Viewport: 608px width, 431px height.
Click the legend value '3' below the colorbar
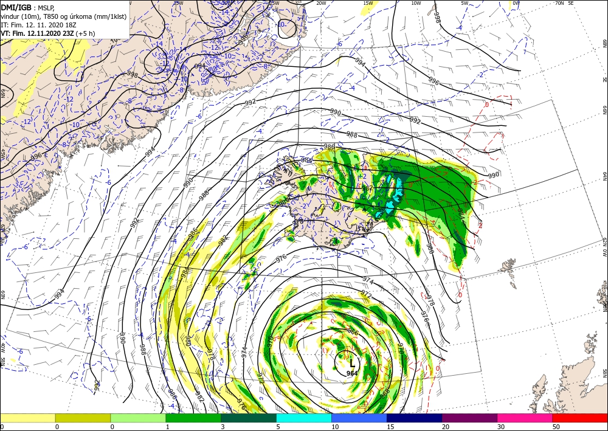click(x=223, y=427)
